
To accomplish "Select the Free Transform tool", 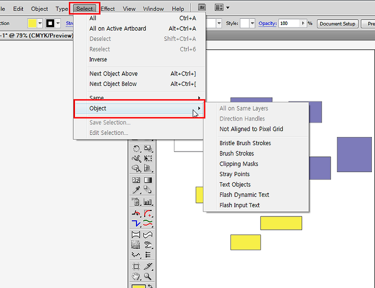I will point(148,158).
